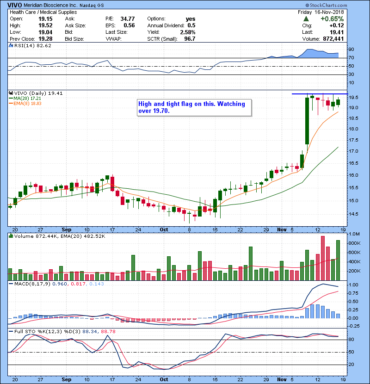
Task: Click the 1.00 label on the MACD axis
Action: [x=354, y=285]
